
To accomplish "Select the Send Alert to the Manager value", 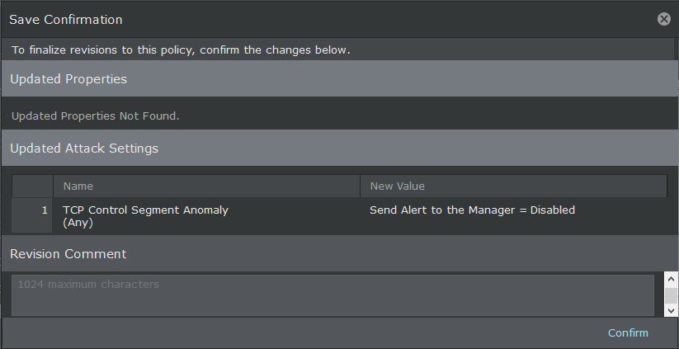I will (x=472, y=210).
